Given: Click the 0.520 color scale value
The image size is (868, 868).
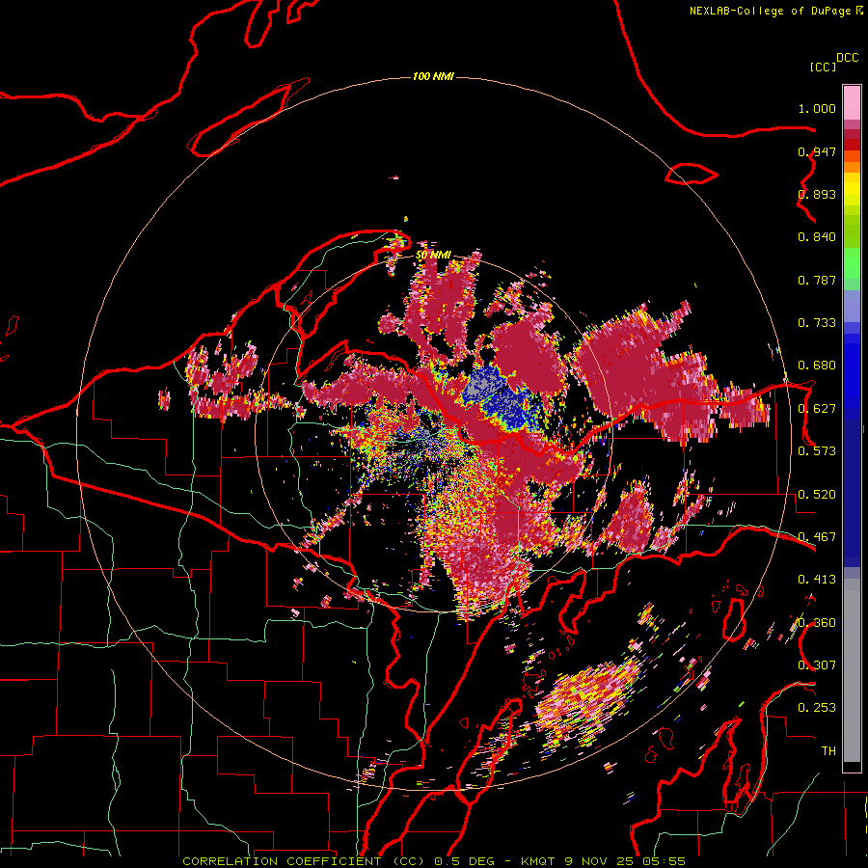Looking at the screenshot, I should click(817, 495).
